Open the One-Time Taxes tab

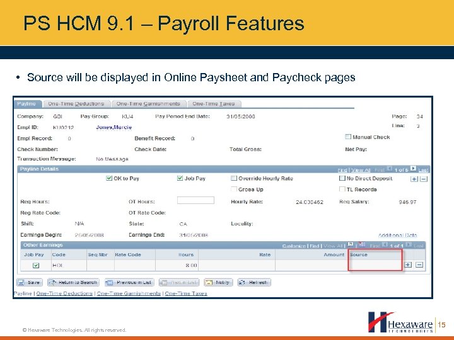point(214,104)
